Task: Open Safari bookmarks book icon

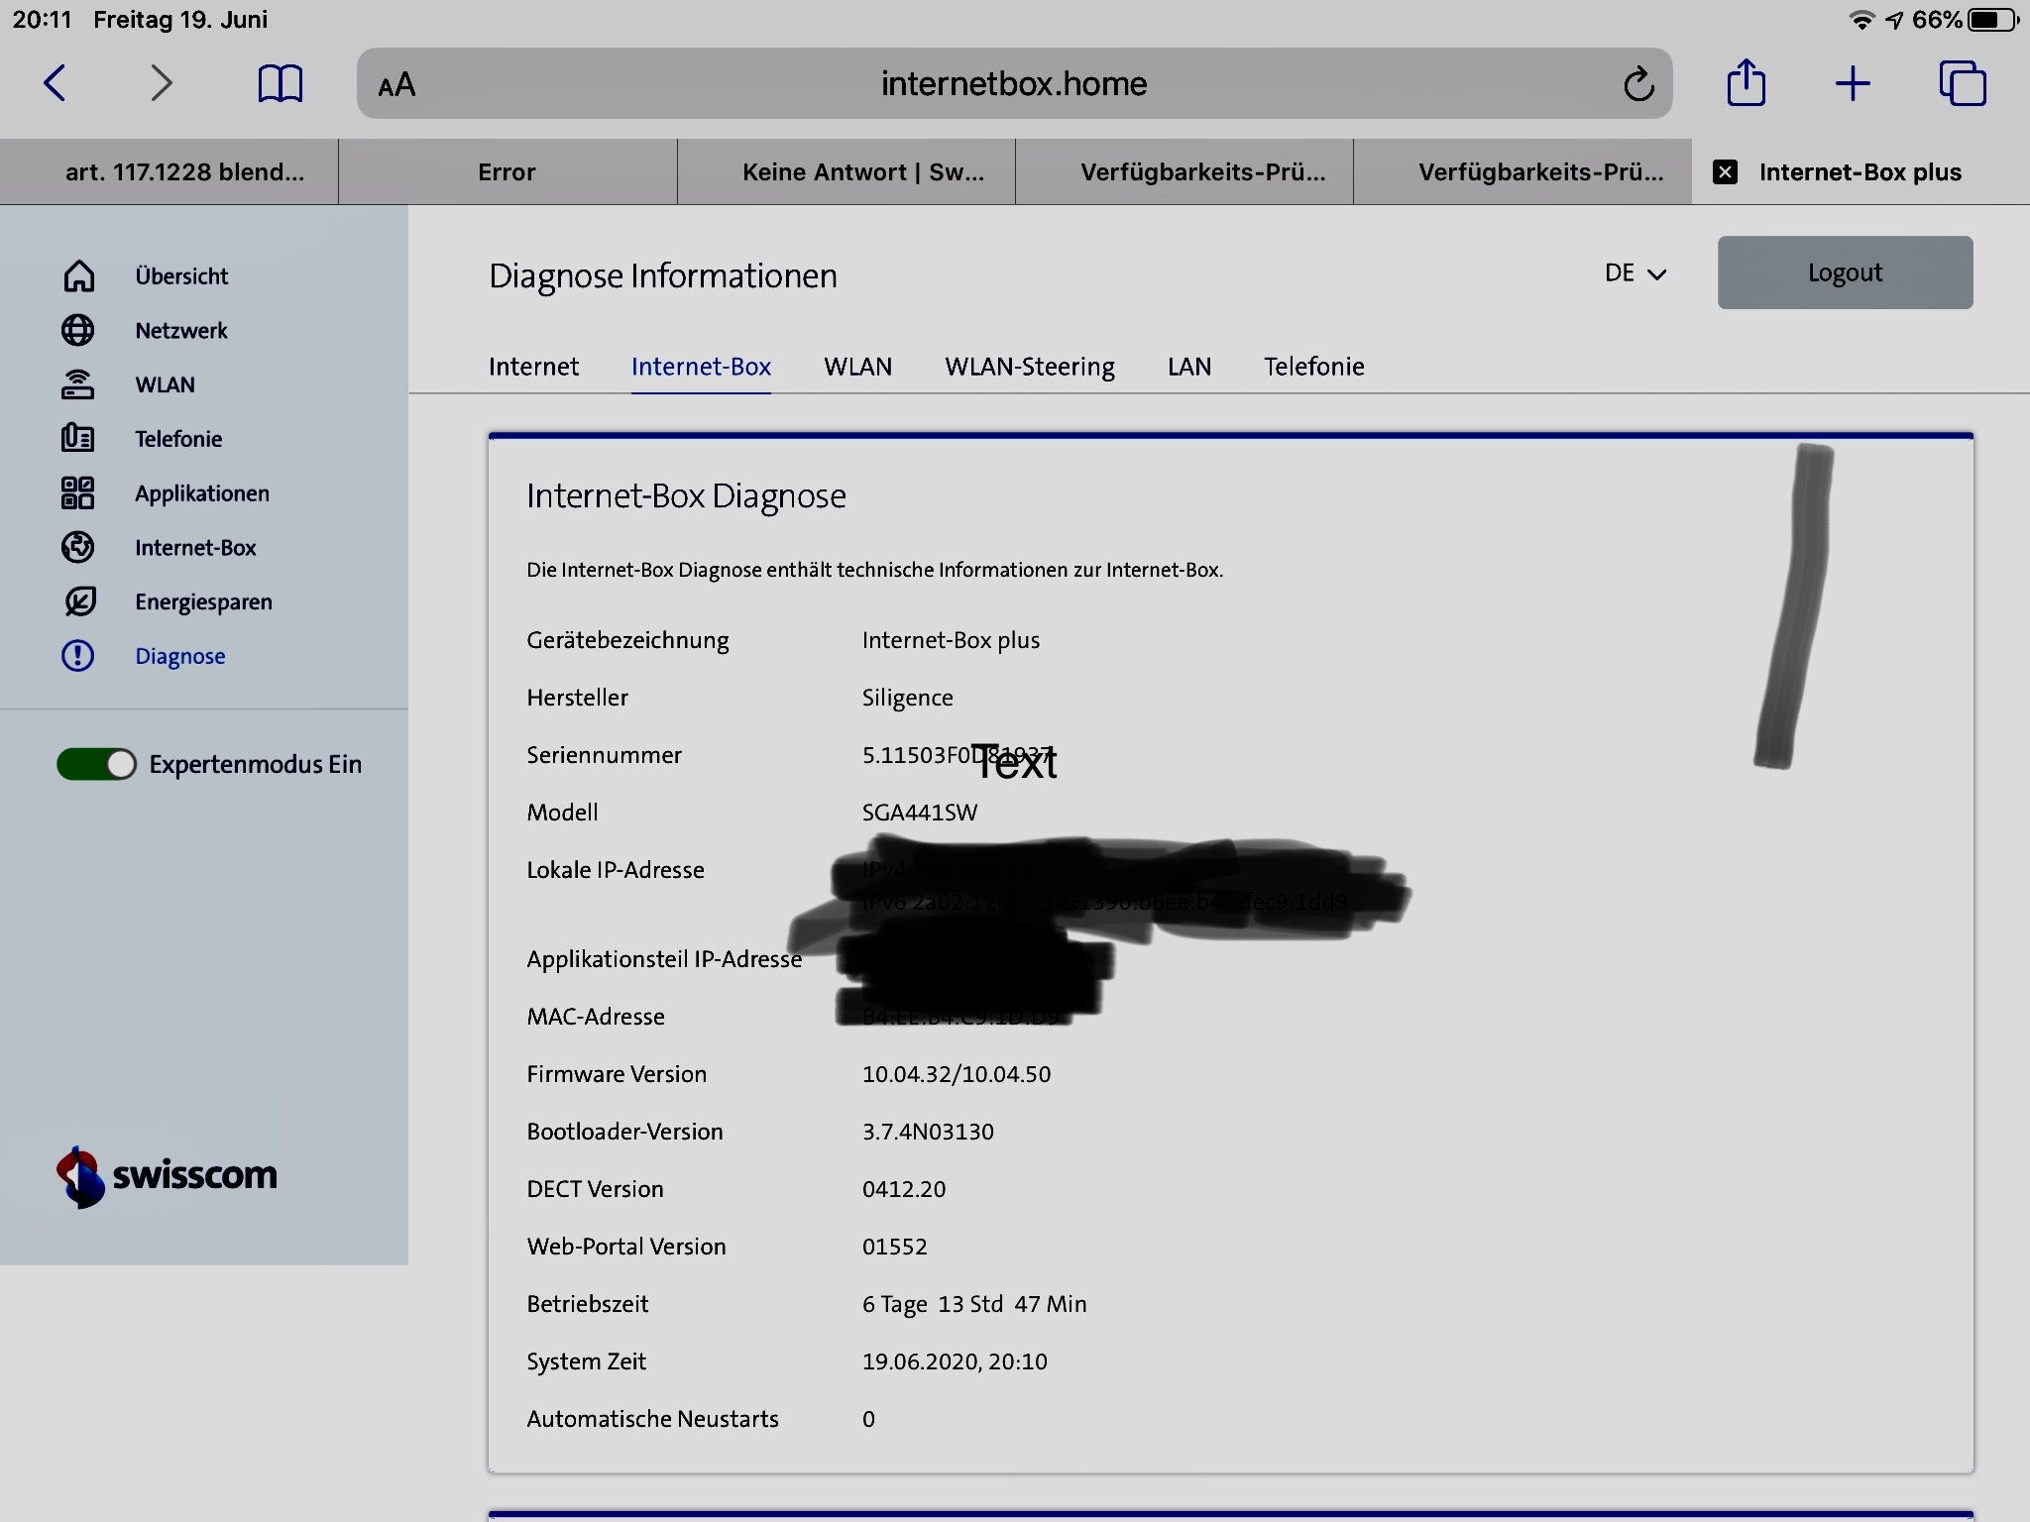Action: tap(280, 83)
